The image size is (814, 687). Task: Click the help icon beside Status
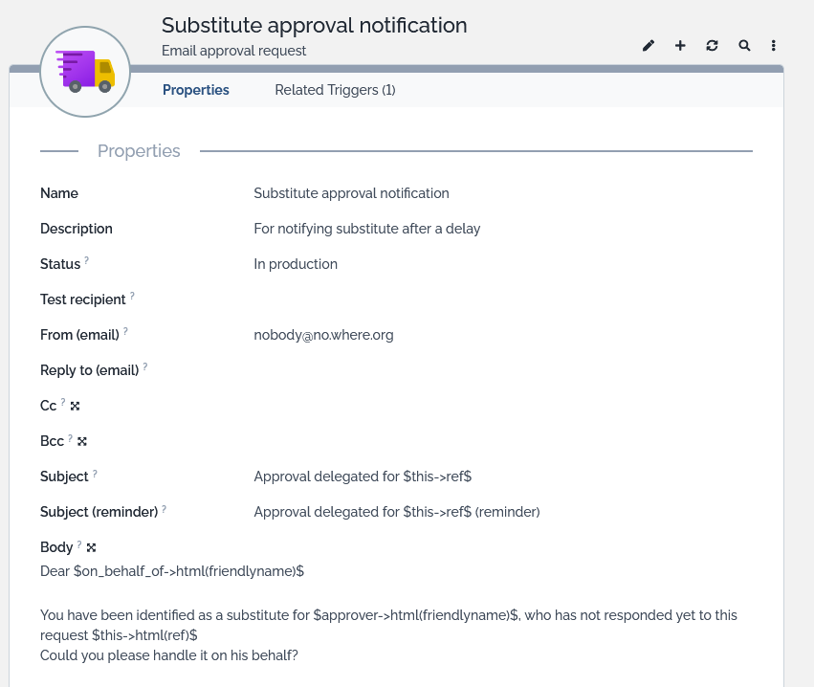tap(87, 260)
